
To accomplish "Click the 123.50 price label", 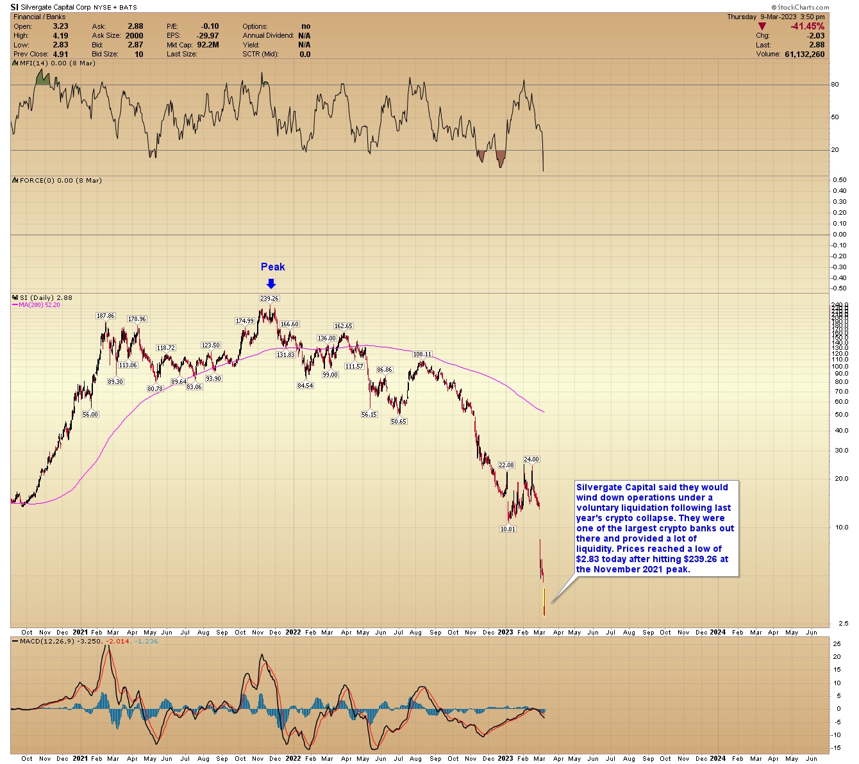I will (211, 345).
